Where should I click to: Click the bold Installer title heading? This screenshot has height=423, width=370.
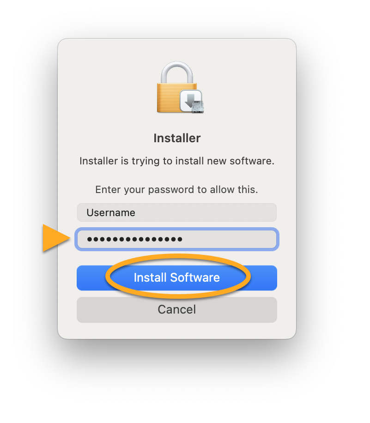(177, 138)
